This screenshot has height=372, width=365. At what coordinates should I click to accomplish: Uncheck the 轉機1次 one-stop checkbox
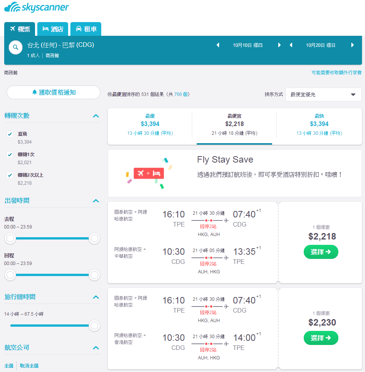(x=10, y=155)
